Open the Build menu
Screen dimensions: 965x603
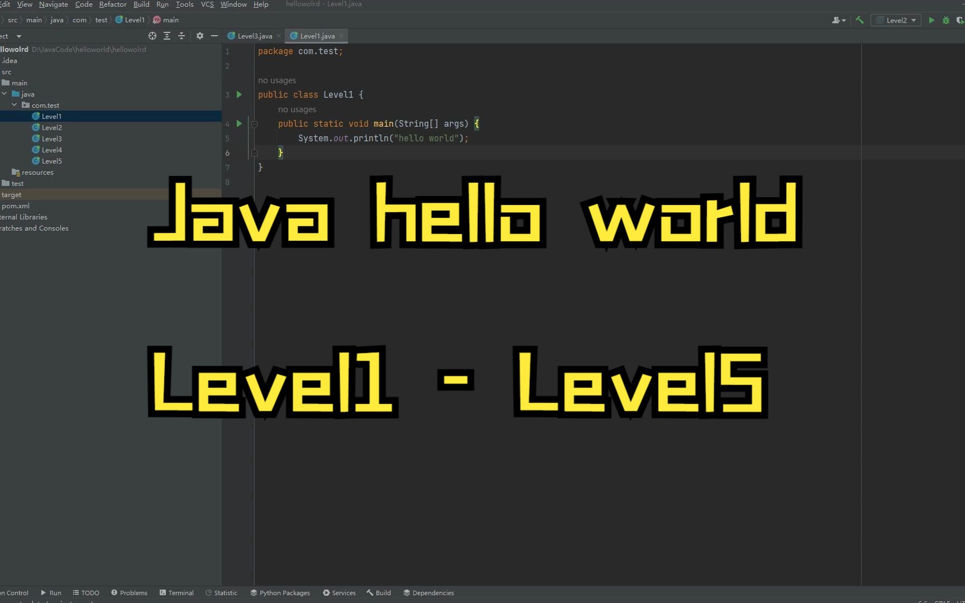(x=141, y=4)
